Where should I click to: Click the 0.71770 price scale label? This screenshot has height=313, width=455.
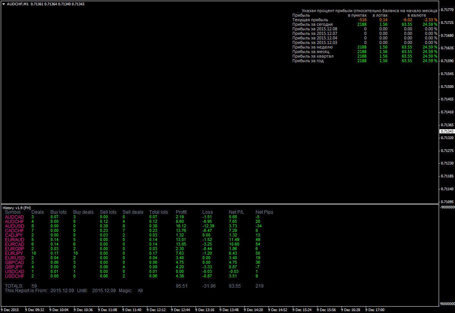(x=447, y=10)
